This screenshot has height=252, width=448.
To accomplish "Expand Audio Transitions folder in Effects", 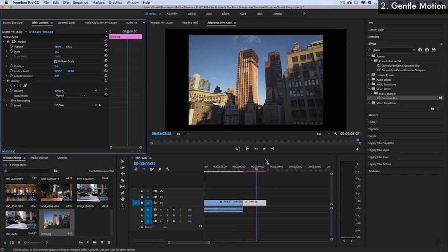I will [x=369, y=84].
